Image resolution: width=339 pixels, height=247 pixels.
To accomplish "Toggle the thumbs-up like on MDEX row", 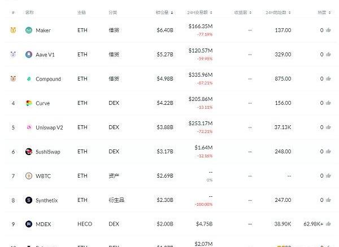I will 328,224.
